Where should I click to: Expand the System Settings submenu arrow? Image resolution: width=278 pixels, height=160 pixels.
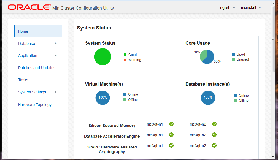[55, 92]
